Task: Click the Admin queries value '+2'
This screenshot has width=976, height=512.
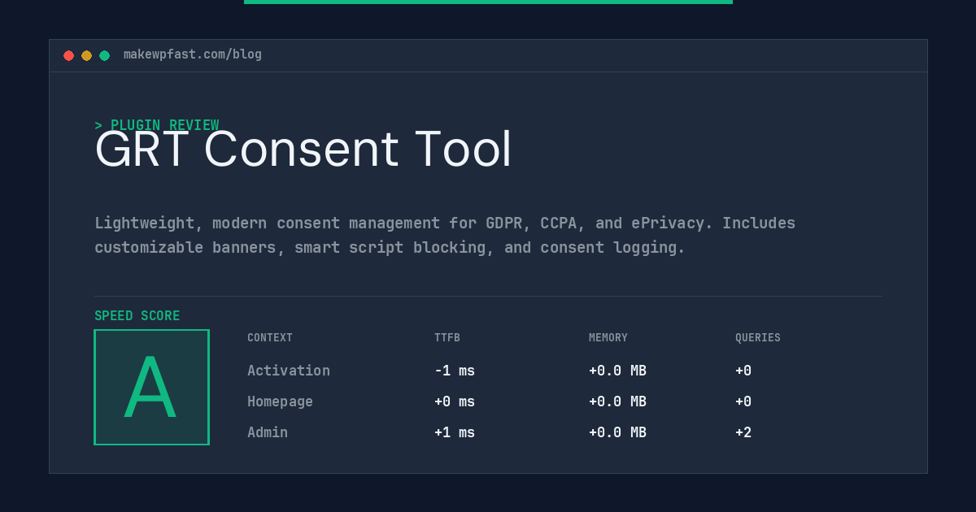Action: [x=743, y=432]
